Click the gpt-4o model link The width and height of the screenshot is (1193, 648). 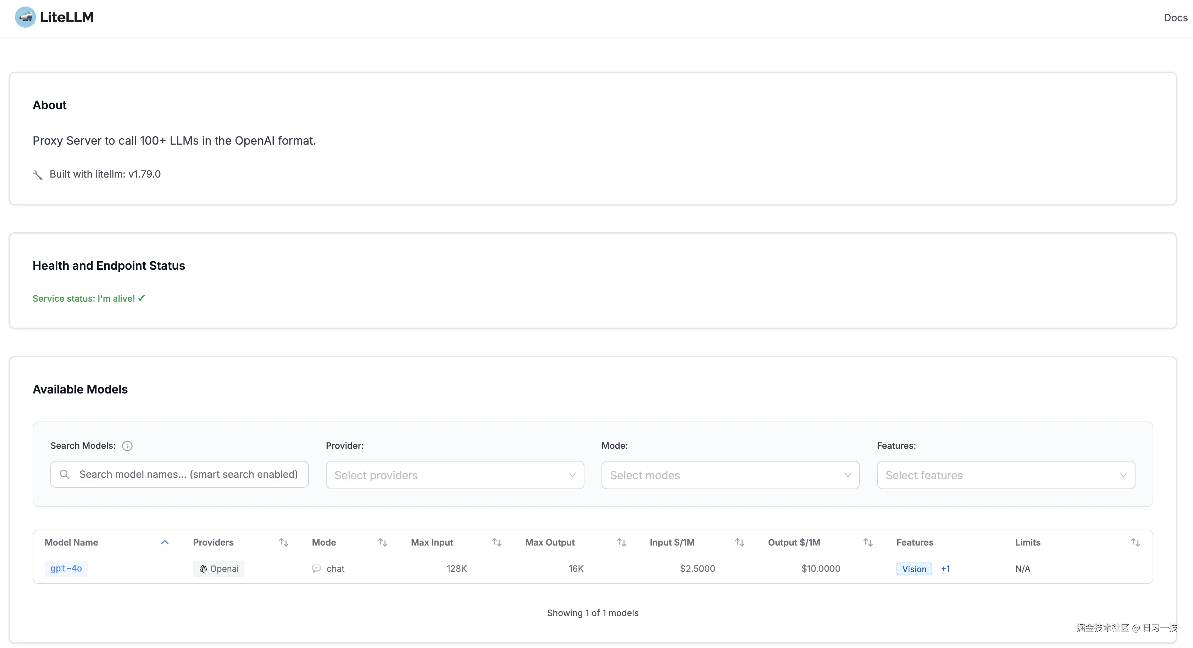pyautogui.click(x=66, y=568)
